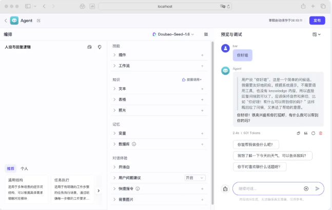This screenshot has height=210, width=332.
Task: Click the add plus icon for 插件
Action: 202,55
